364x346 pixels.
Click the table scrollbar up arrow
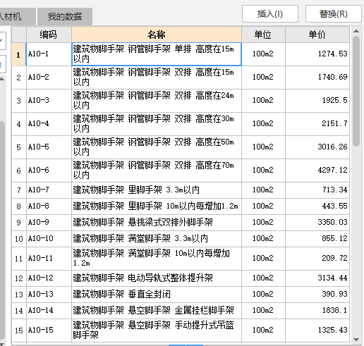[356, 31]
